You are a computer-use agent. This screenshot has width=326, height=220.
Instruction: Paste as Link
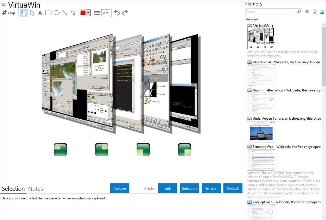pos(168,188)
